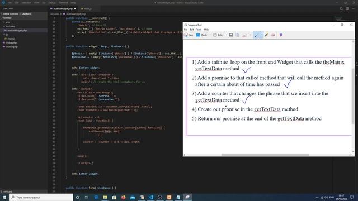Screen dimensions: 358x201
Task: Open Microsoft Store from the taskbar
Action: (x=114, y=197)
